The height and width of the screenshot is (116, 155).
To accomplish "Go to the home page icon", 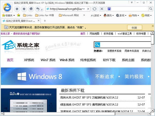I will point(31,9).
